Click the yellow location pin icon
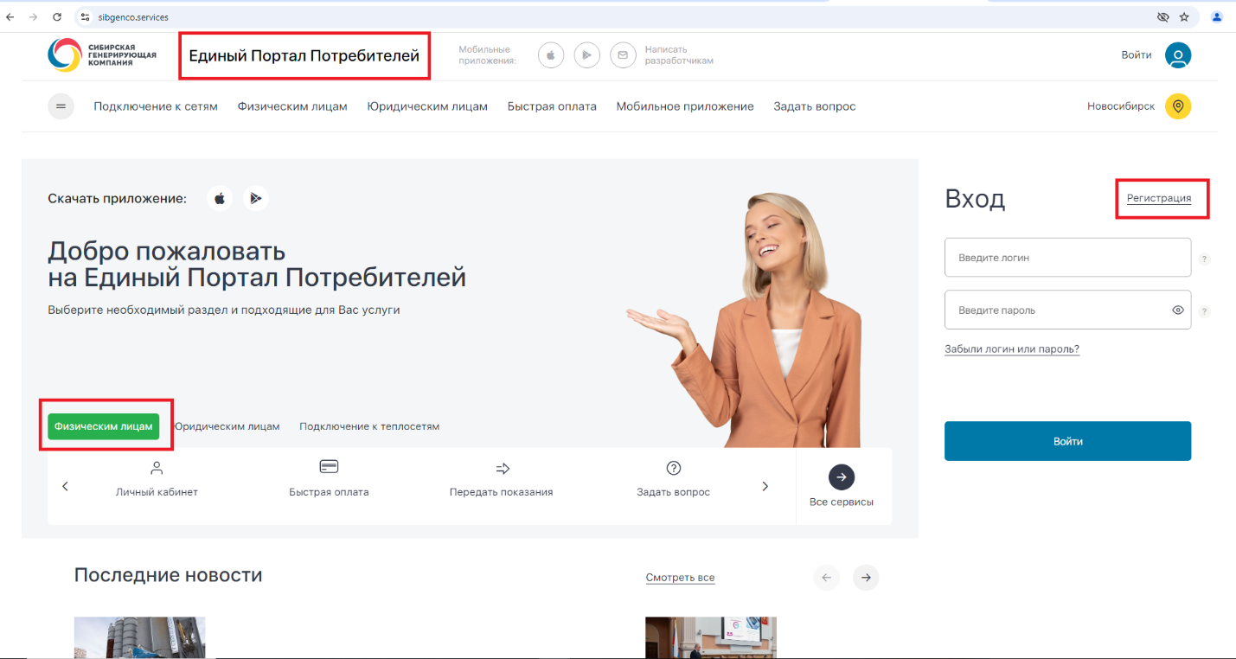The image size is (1236, 659). click(1177, 106)
